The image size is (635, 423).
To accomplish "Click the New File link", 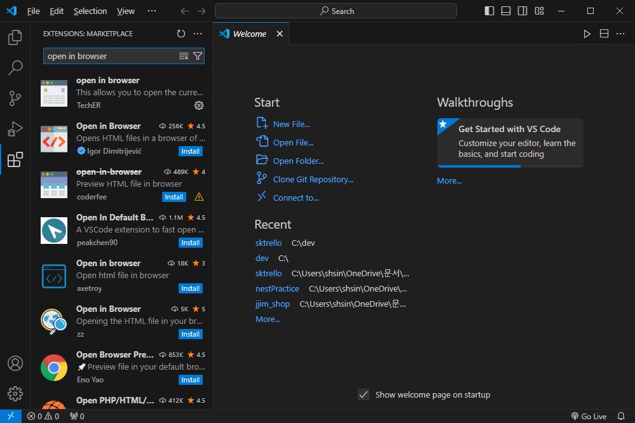I will 291,124.
